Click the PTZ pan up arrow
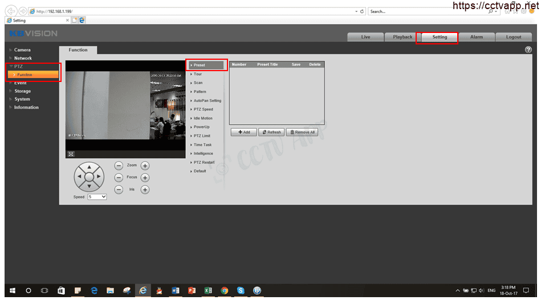This screenshot has height=300, width=541. [89, 167]
